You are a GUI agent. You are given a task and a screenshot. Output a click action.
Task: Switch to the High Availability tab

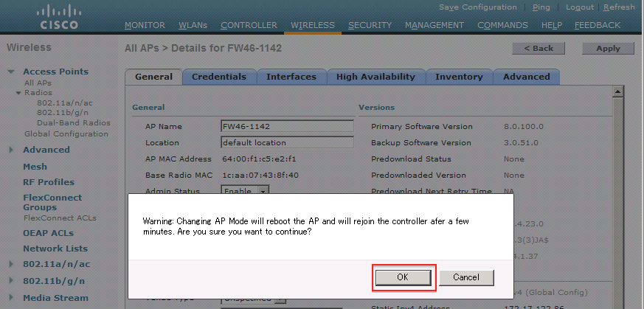375,77
